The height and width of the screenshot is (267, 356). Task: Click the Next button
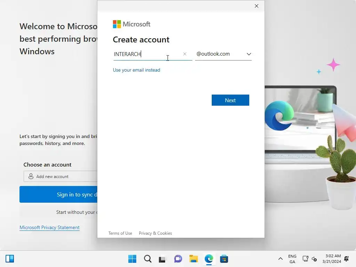coord(230,100)
